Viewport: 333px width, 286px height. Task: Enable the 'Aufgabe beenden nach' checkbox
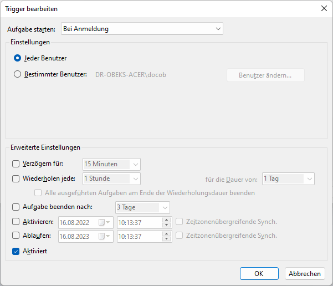click(16, 207)
